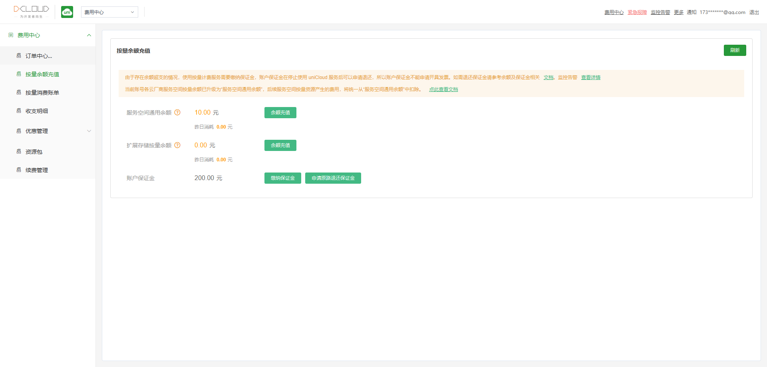Click the 缴纳保证金 button
This screenshot has width=767, height=367.
click(282, 178)
